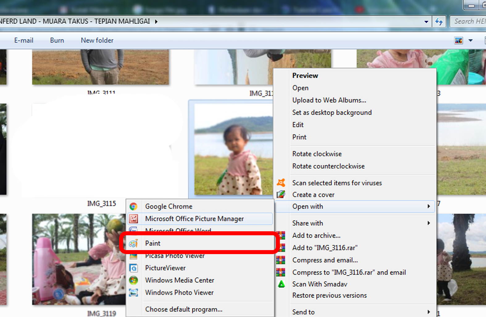Open the address bar history dropdown arrow
The image size is (486, 317).
(x=426, y=22)
